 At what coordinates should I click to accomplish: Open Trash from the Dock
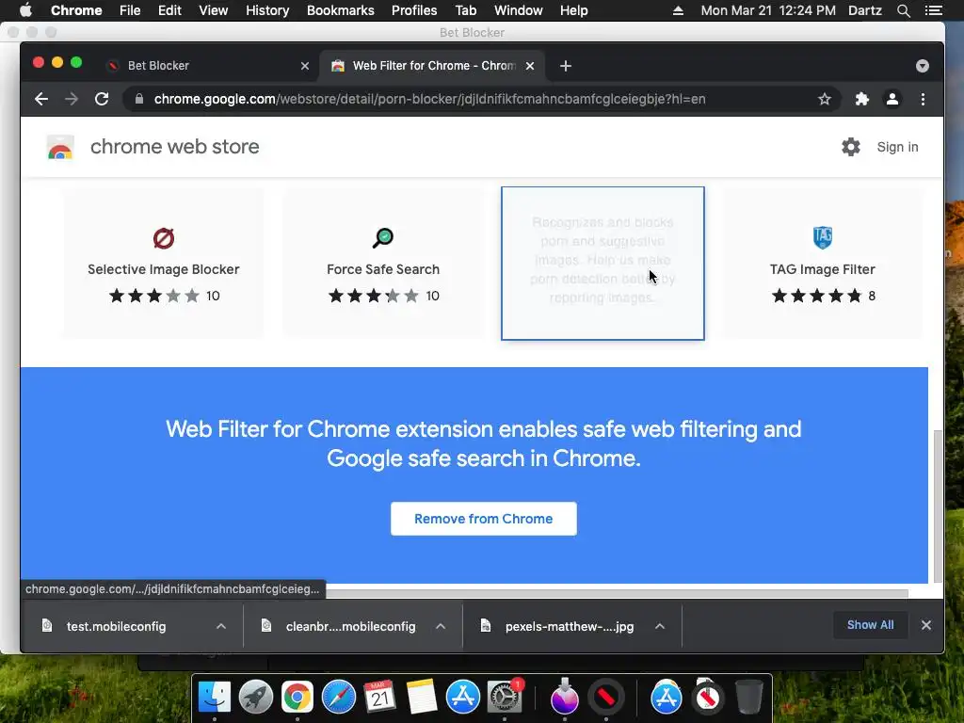point(748,698)
